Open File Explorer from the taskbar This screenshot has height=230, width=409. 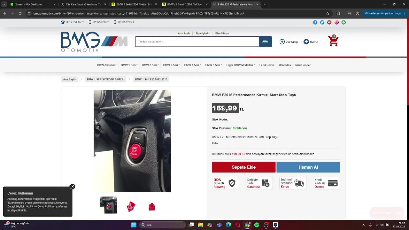200,225
